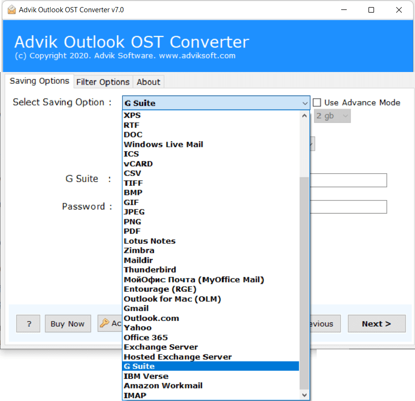The height and width of the screenshot is (401, 415).
Task: Click the ? help button
Action: pos(28,324)
